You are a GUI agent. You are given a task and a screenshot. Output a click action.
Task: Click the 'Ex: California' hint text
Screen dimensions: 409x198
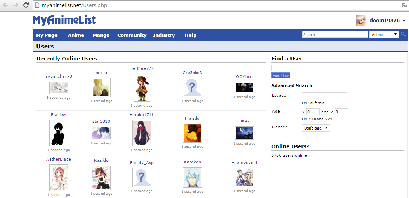[313, 103]
